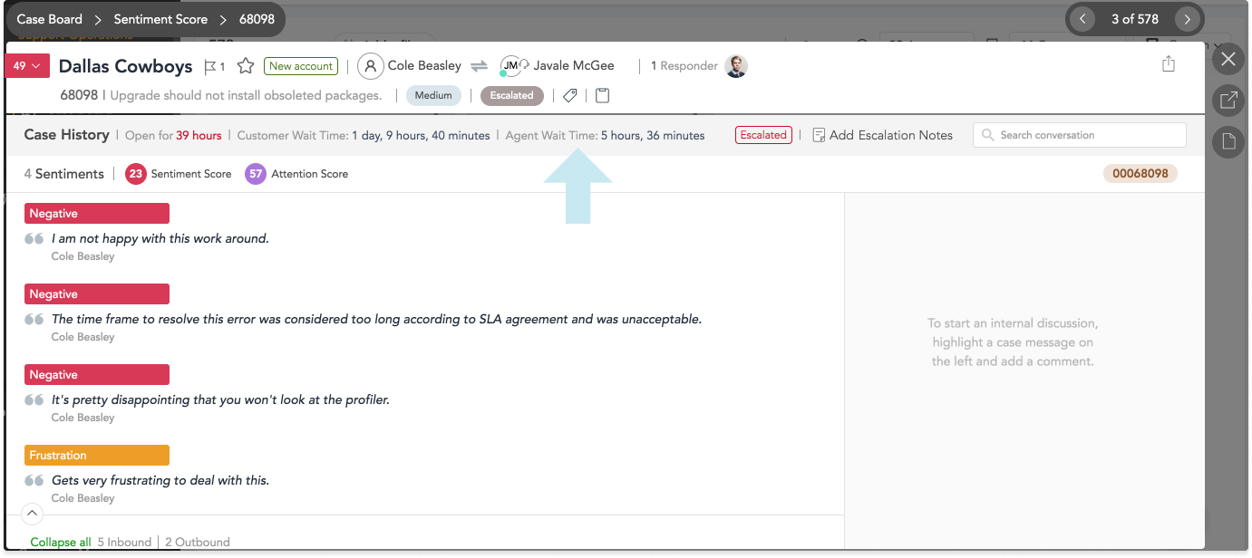
Task: Click the red Escalated badge in Case History
Action: click(763, 135)
